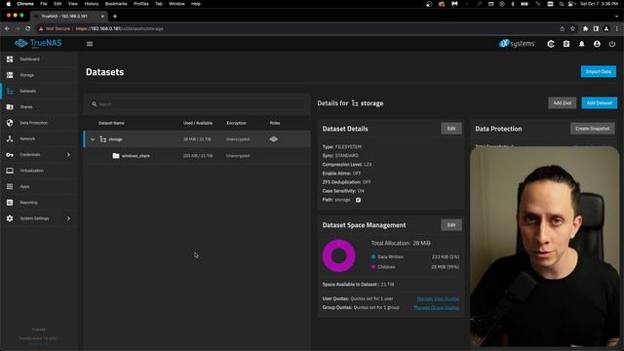Image resolution: width=624 pixels, height=351 pixels.
Task: Click the purple Children legend dot
Action: click(x=373, y=267)
